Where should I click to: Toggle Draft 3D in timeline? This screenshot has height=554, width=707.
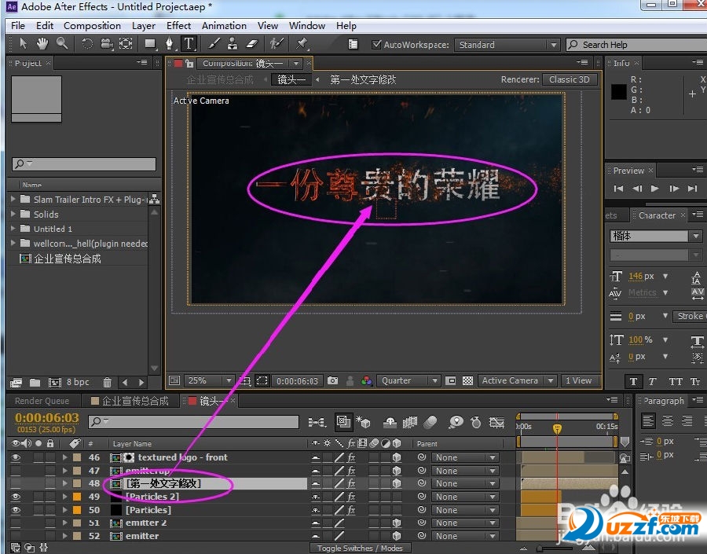tap(363, 422)
